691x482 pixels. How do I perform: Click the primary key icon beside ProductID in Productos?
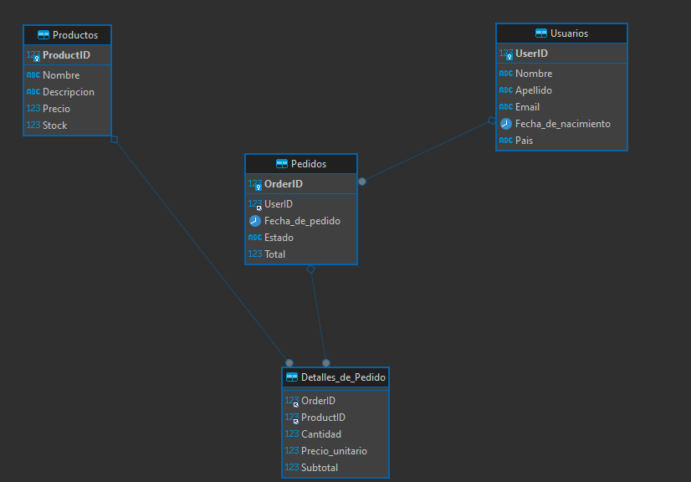coord(33,56)
